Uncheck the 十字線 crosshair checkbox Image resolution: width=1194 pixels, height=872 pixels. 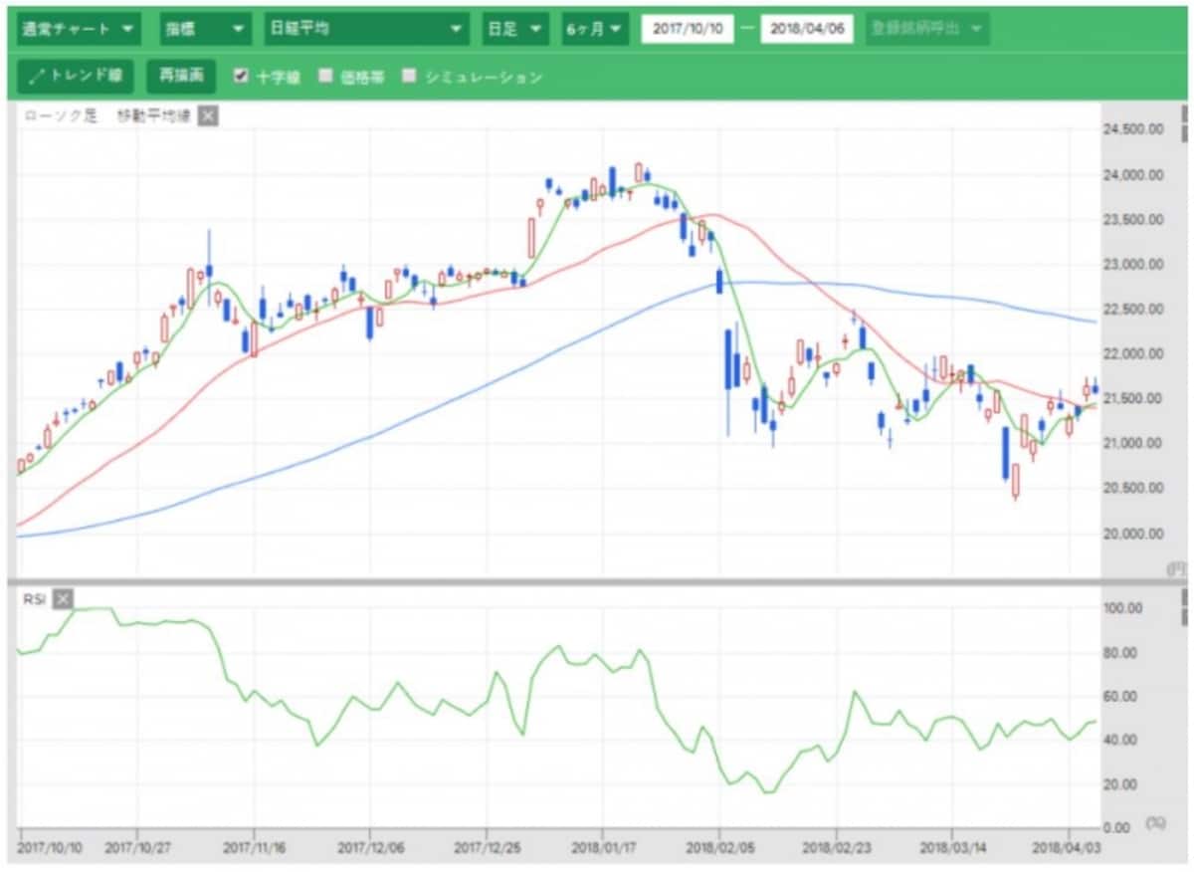[240, 76]
